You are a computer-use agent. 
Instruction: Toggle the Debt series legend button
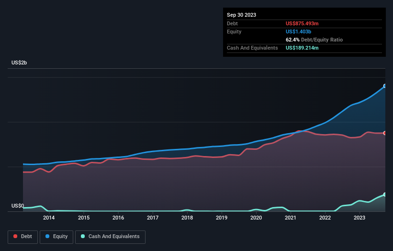point(22,237)
